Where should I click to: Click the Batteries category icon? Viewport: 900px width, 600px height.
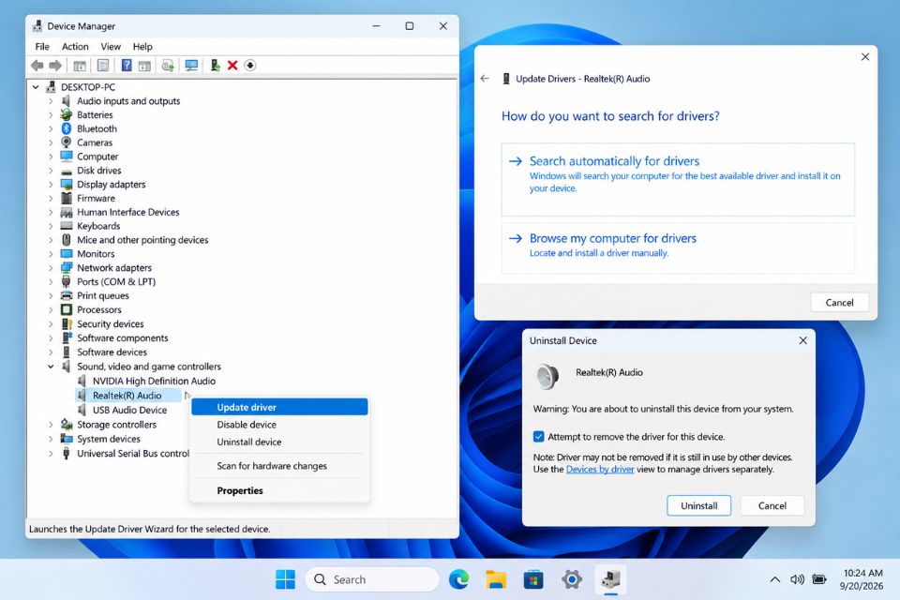point(67,114)
